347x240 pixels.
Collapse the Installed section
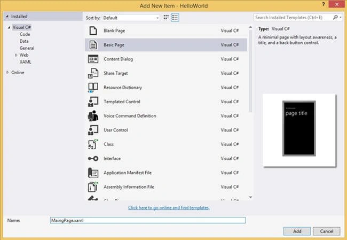click(7, 17)
